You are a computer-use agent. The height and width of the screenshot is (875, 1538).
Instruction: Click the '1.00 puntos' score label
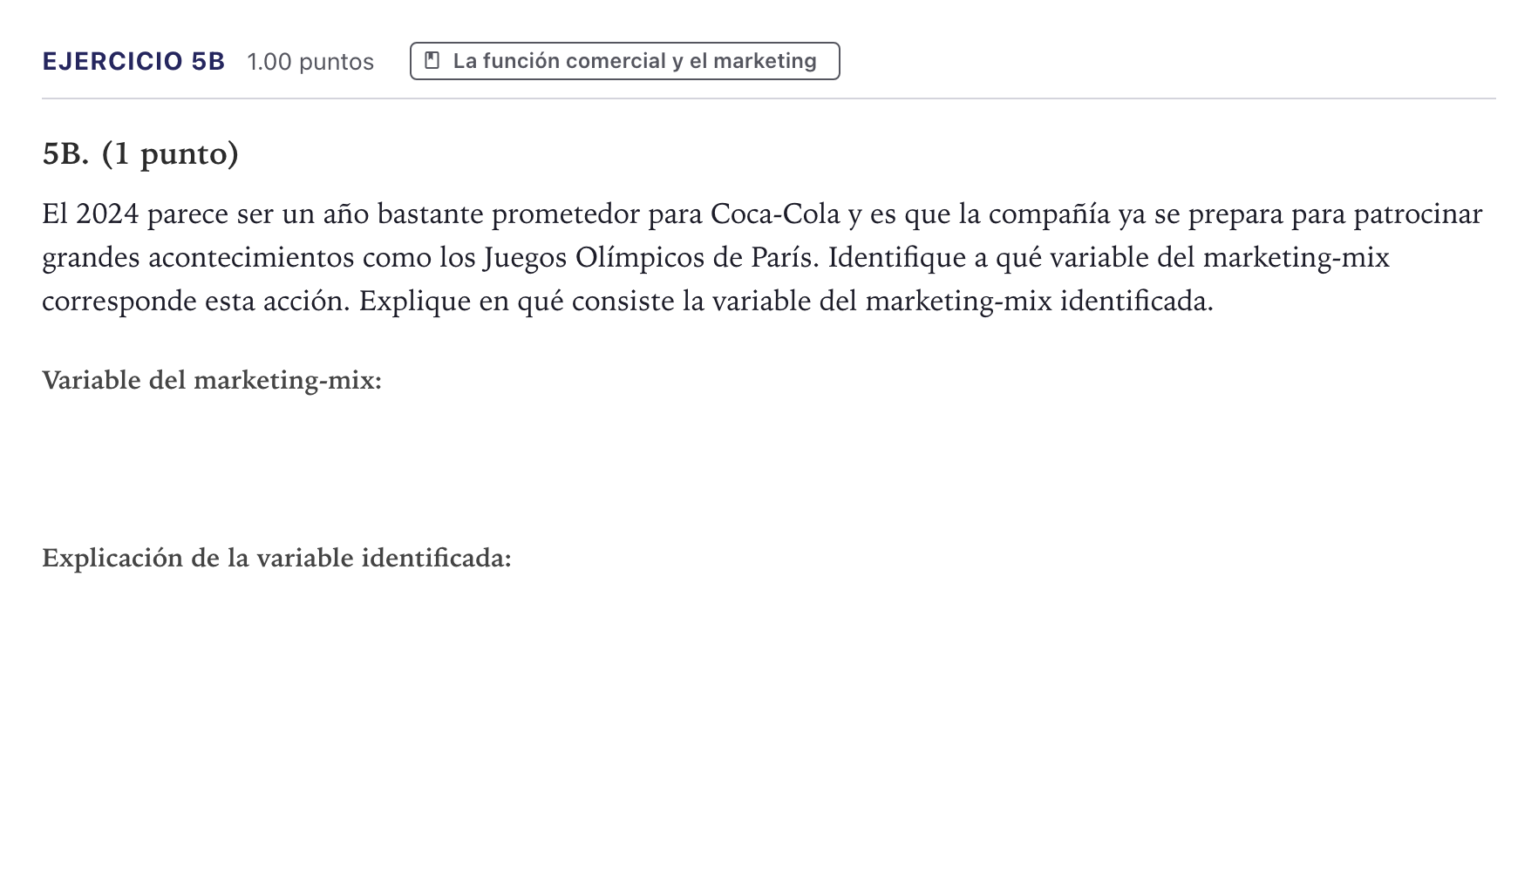click(310, 62)
